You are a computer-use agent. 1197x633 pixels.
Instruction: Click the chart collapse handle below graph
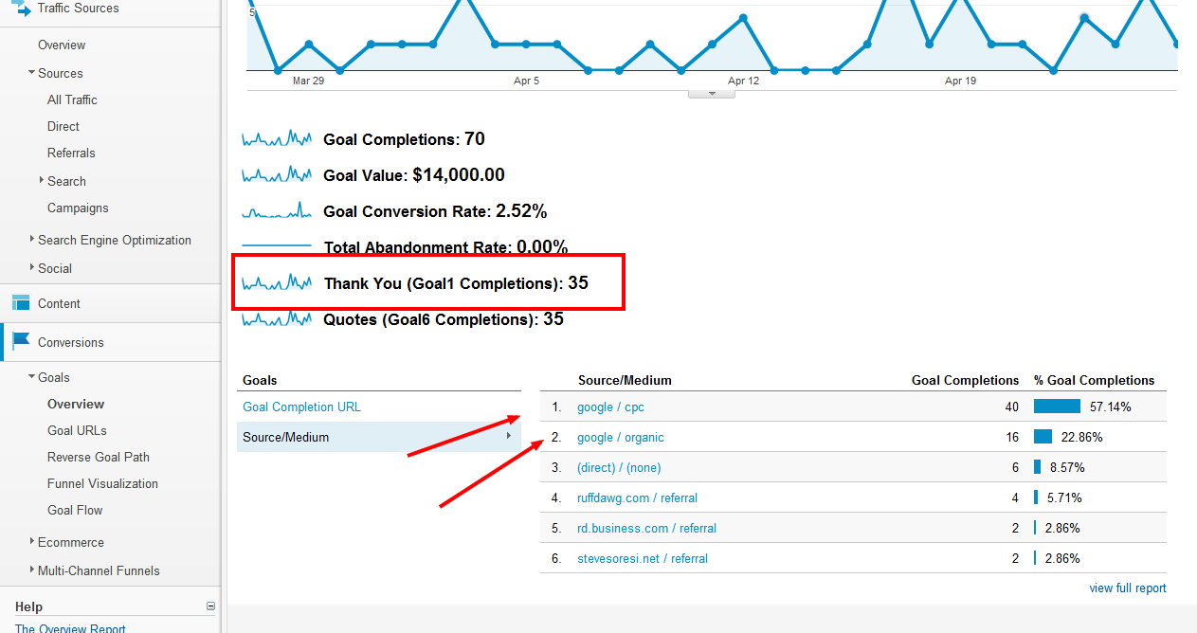(712, 94)
